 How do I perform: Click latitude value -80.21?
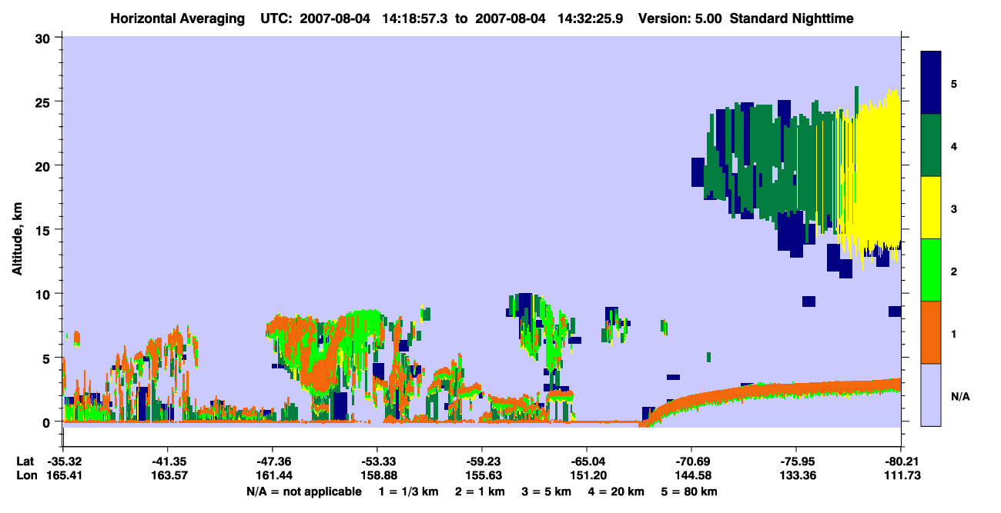click(900, 461)
